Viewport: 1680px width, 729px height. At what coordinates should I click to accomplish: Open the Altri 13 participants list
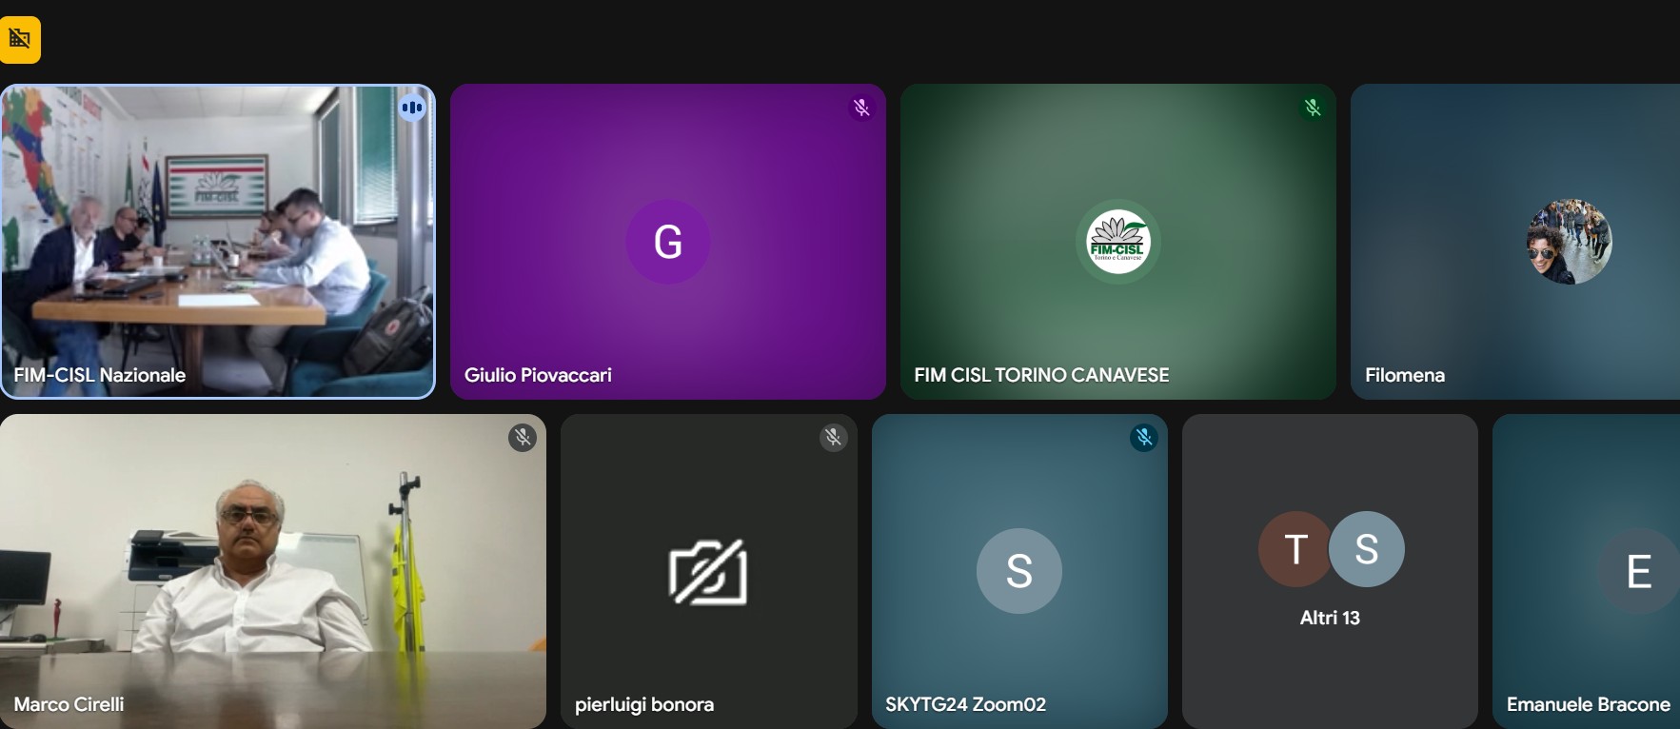tap(1330, 618)
